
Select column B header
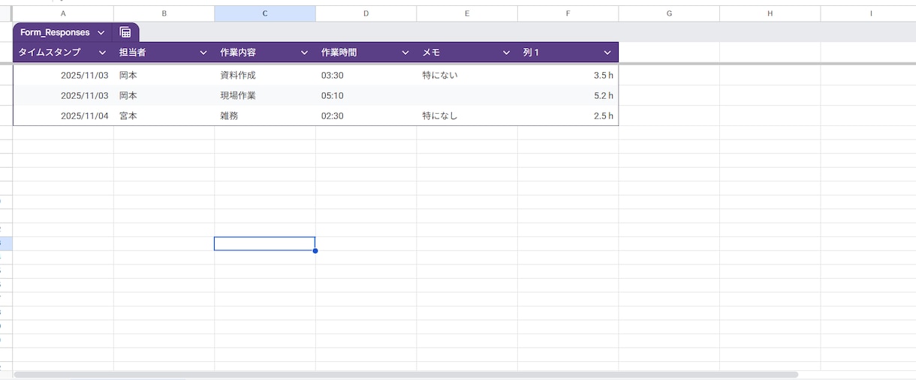164,13
